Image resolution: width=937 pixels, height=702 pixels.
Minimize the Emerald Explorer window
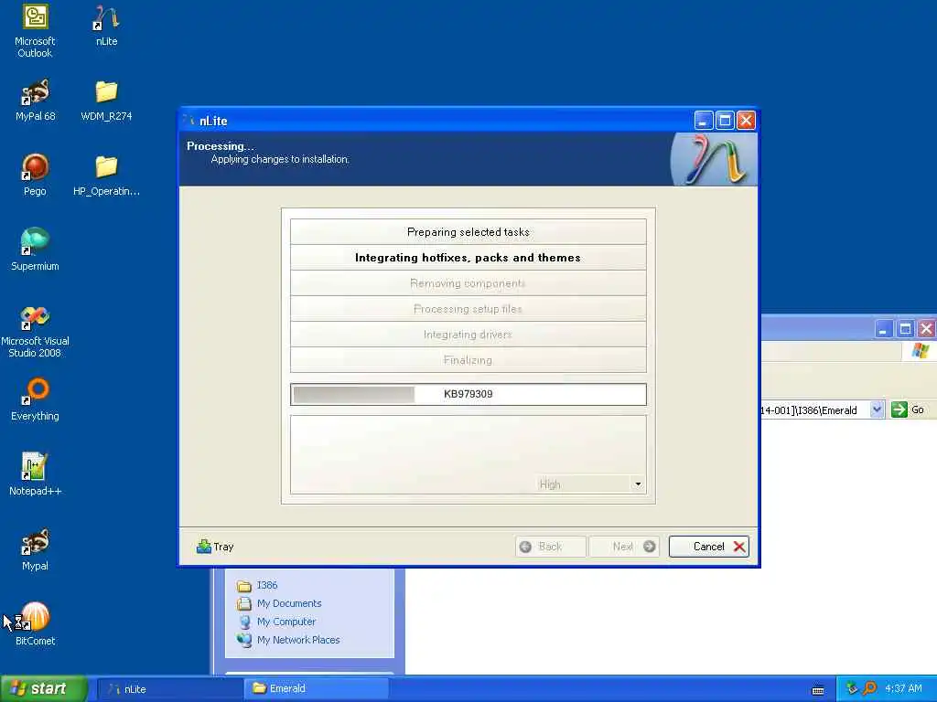click(x=884, y=329)
